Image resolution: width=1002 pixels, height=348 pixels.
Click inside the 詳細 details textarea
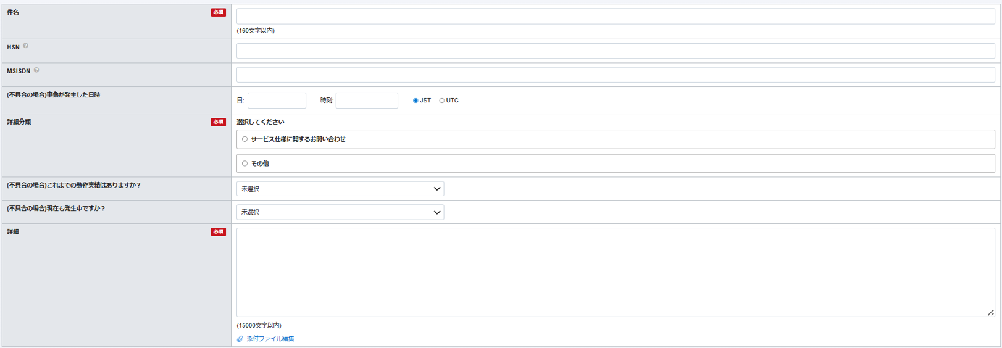[x=615, y=272]
